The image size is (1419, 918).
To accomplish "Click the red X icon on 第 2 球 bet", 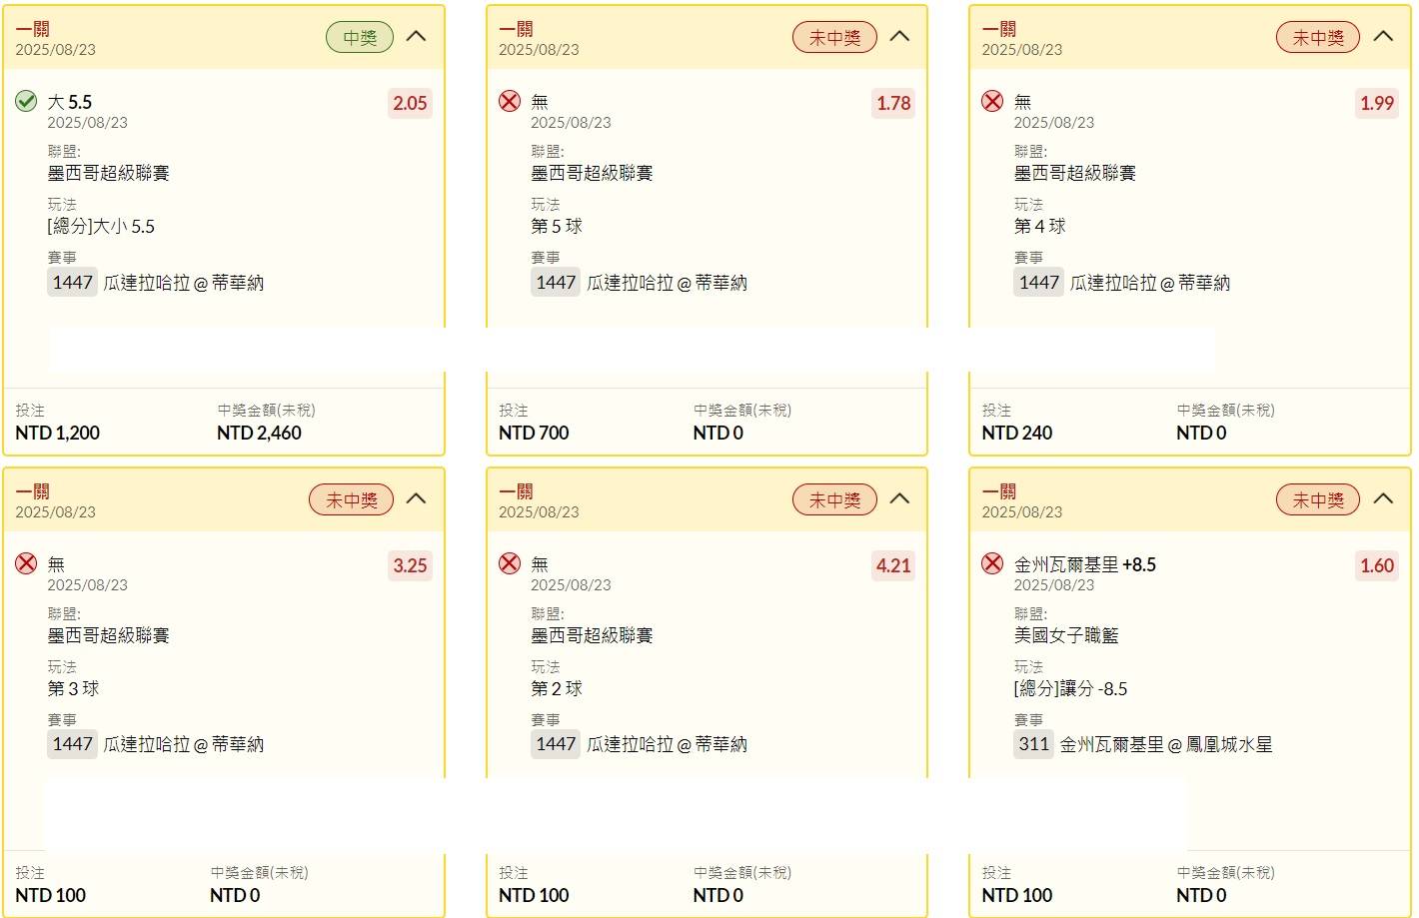I will click(x=510, y=563).
